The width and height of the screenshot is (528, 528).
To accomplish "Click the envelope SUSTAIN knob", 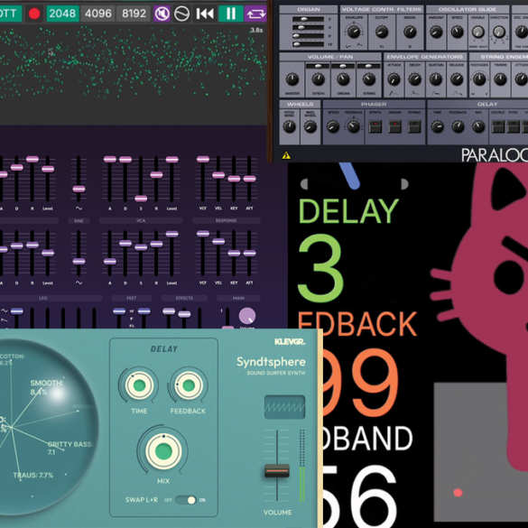I will pyautogui.click(x=436, y=79).
